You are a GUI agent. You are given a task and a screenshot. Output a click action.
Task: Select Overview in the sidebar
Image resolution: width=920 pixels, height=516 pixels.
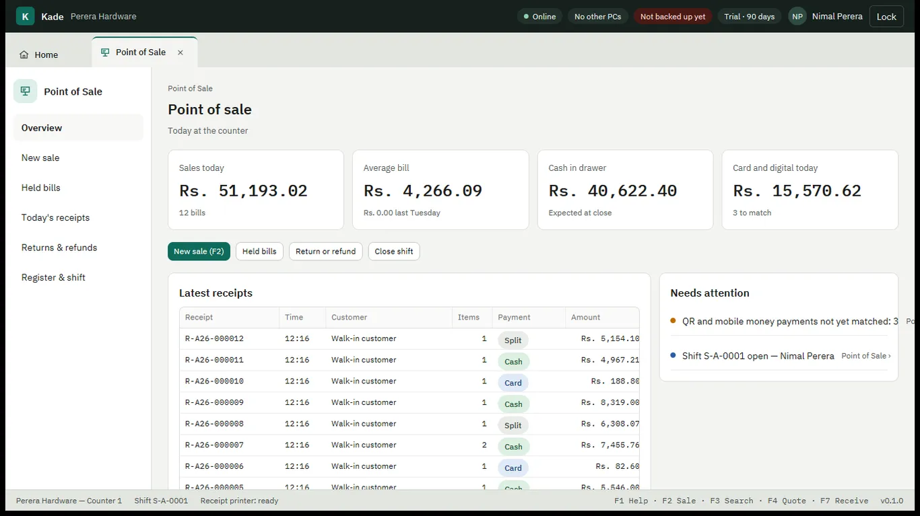[x=78, y=128]
